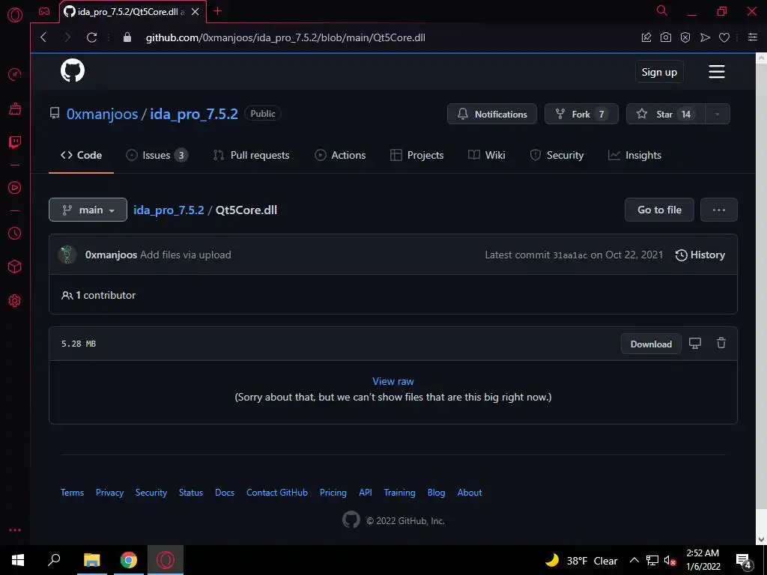
Task: Open sidebar three-dot setup menu
Action: [15, 530]
